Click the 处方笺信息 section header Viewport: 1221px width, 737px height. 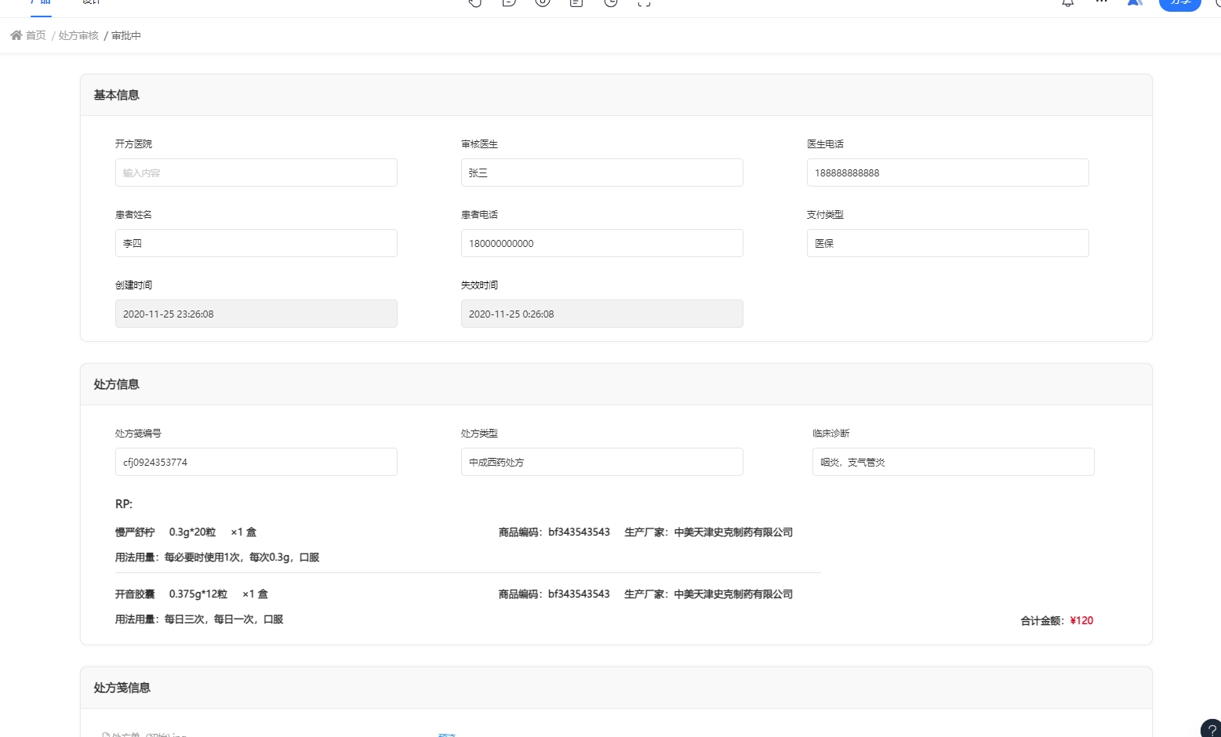pyautogui.click(x=616, y=688)
